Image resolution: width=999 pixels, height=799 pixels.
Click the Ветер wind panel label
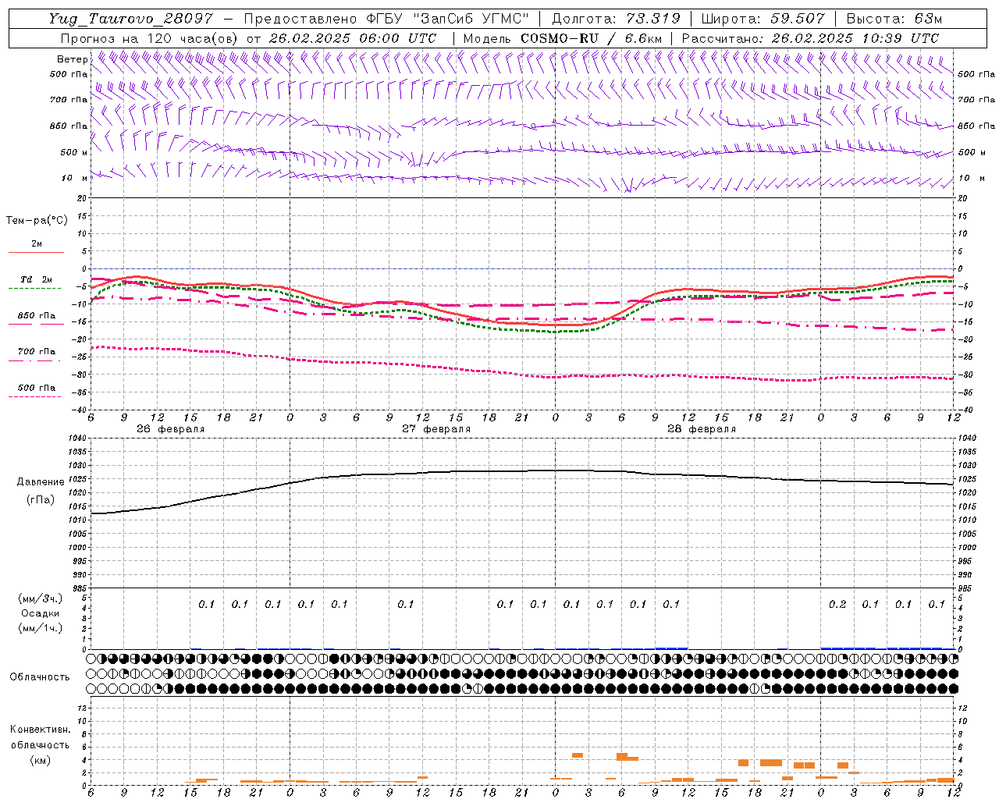click(72, 59)
